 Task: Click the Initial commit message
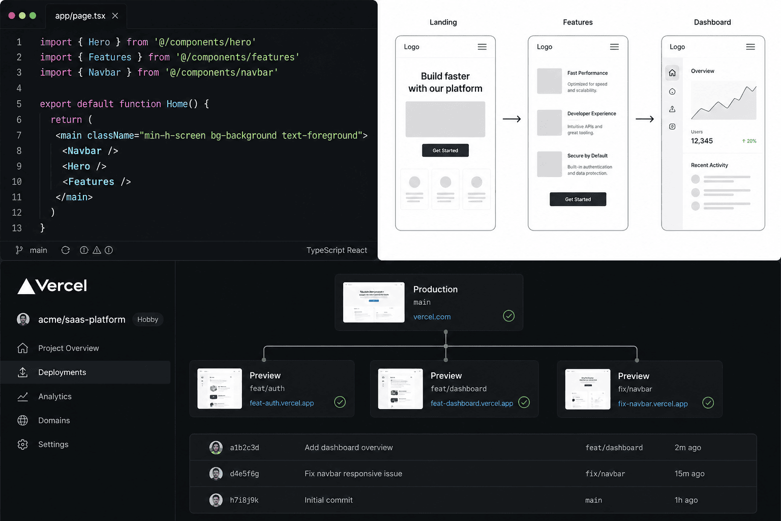(x=328, y=500)
